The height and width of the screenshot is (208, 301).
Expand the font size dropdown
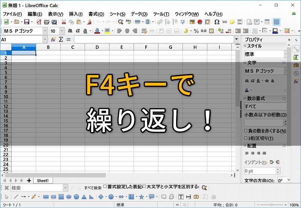[62, 31]
